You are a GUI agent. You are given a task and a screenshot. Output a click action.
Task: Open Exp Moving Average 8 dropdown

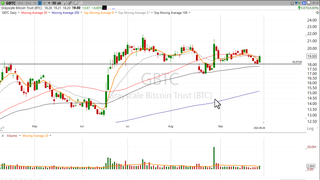116,13
